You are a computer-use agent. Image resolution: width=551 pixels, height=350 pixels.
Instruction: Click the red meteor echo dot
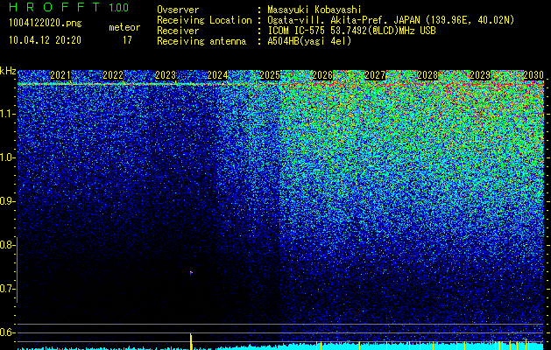coord(191,272)
